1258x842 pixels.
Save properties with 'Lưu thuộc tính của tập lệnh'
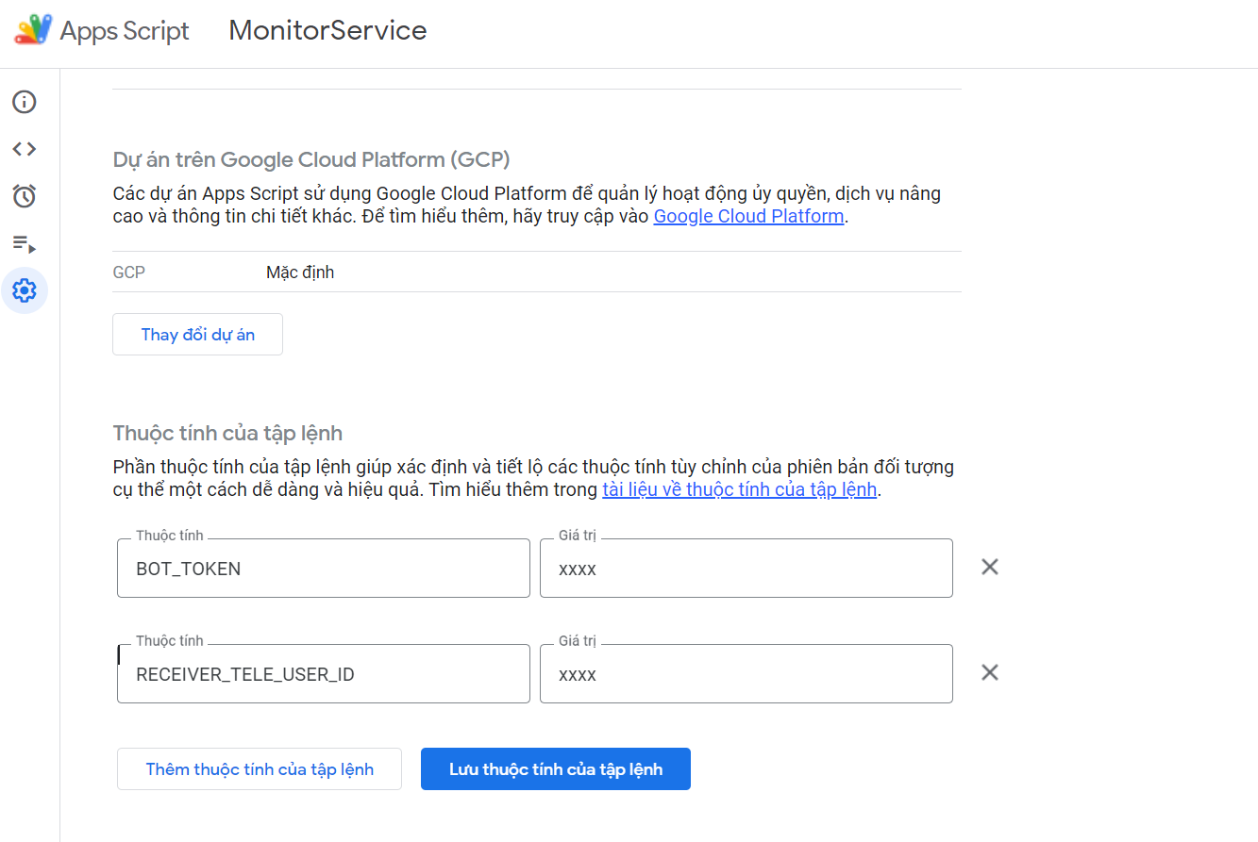click(555, 768)
